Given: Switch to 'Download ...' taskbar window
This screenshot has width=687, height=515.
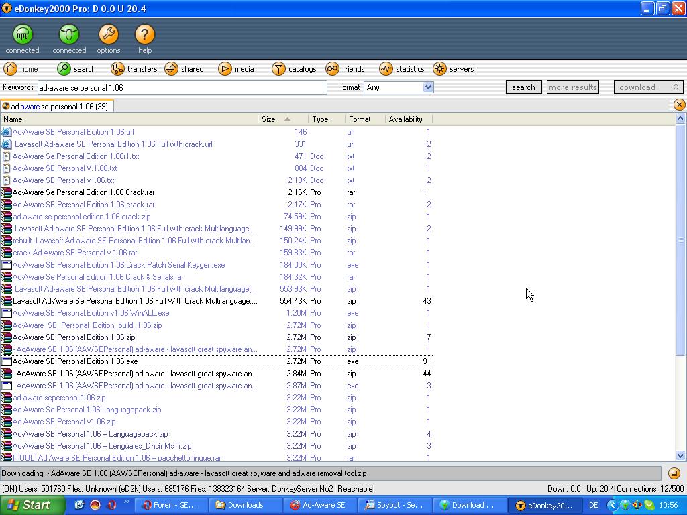Looking at the screenshot, I should (469, 505).
